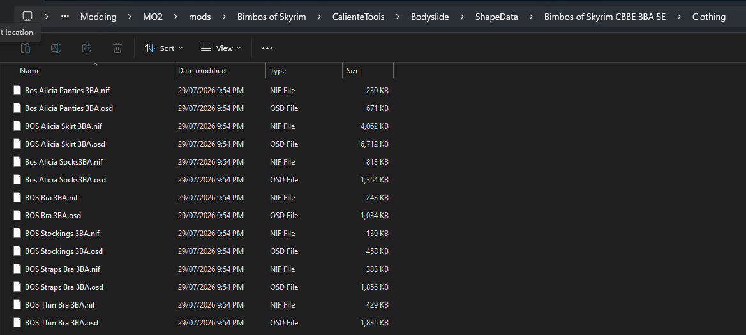Screen dimensions: 746x335
Task: Click OSD File type of BOS Stockings 3BA.osd
Action: tap(284, 251)
